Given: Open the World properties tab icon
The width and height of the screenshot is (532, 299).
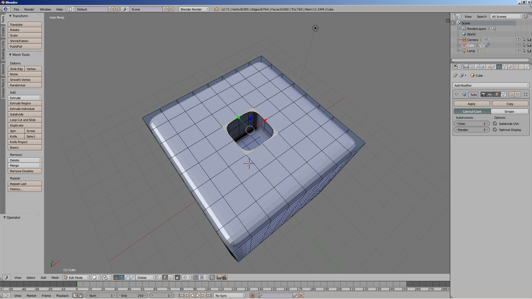Looking at the screenshot, I should click(482, 67).
